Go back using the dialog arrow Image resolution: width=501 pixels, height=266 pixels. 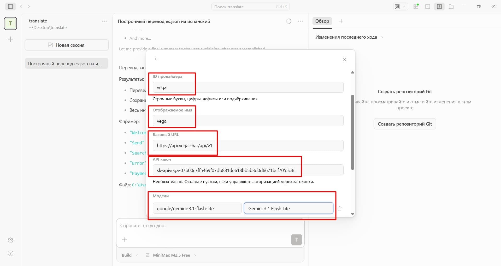tap(156, 59)
